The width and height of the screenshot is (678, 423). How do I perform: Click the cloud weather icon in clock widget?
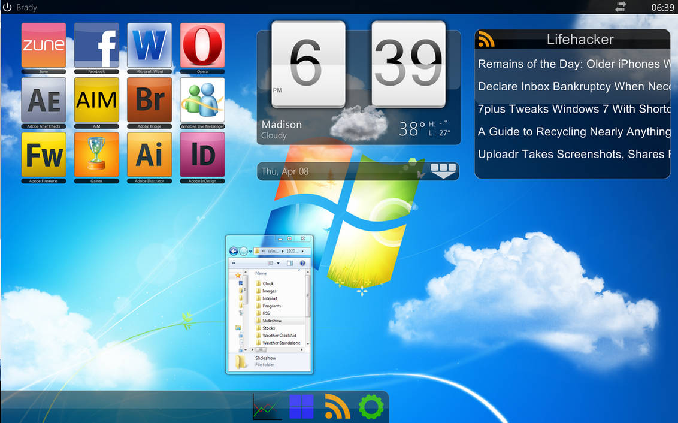coord(359,122)
